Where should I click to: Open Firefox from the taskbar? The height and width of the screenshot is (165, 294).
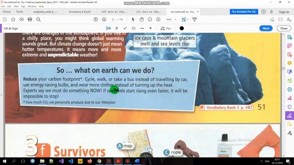90,161
